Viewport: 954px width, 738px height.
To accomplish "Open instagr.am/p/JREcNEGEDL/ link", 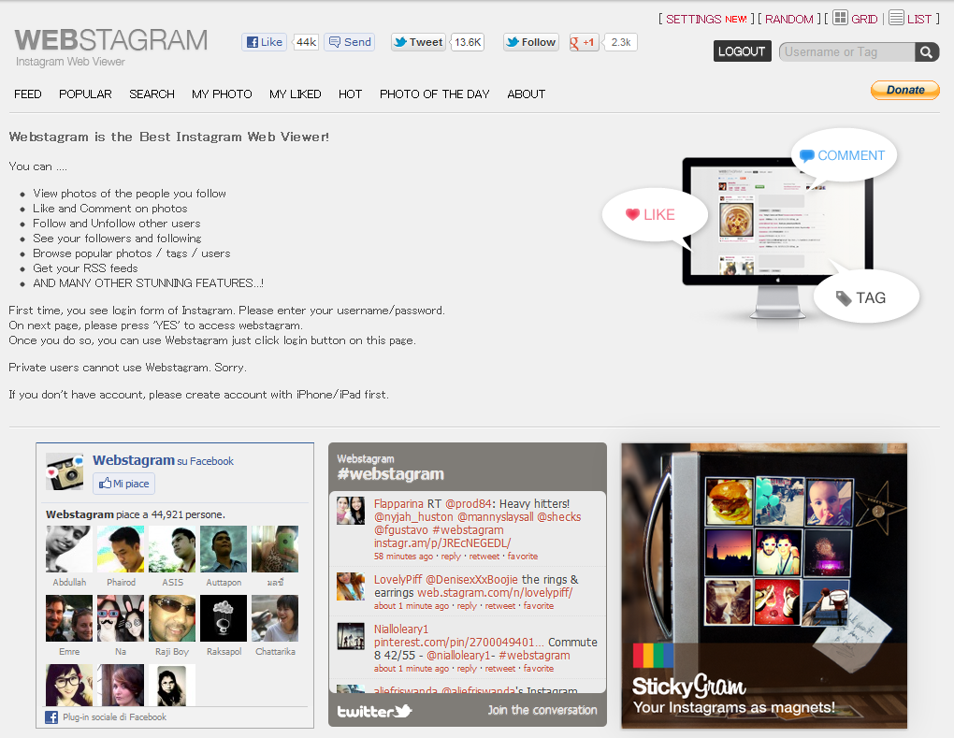I will pos(442,543).
